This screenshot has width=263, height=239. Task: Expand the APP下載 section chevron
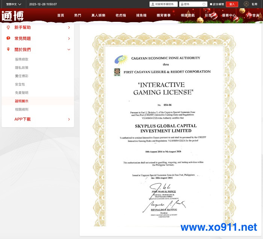point(69,119)
